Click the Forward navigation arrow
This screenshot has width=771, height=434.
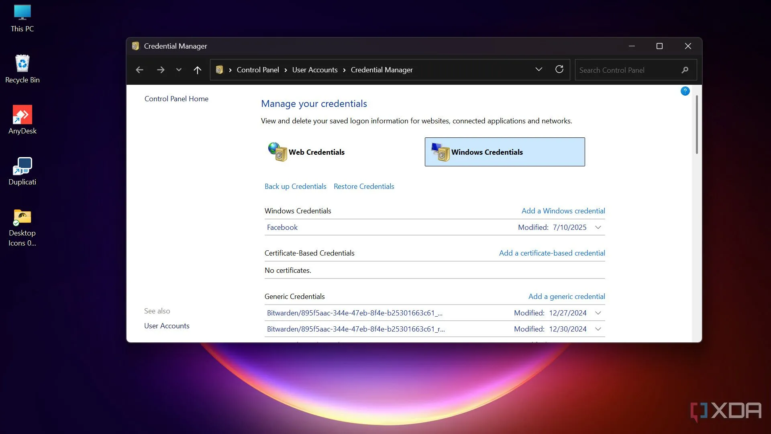point(161,70)
